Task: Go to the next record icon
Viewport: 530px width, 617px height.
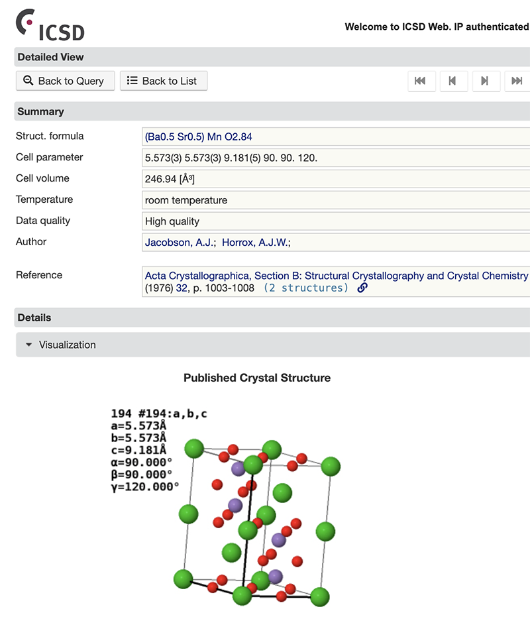Action: pyautogui.click(x=486, y=80)
